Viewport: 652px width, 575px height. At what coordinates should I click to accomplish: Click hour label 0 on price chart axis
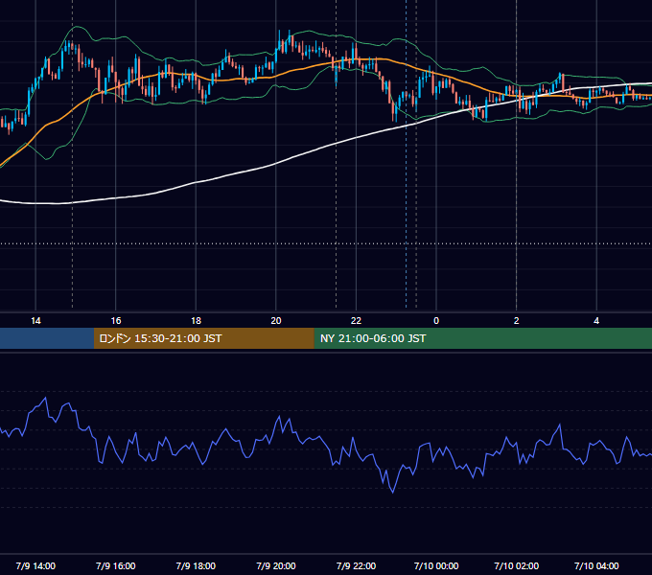436,321
